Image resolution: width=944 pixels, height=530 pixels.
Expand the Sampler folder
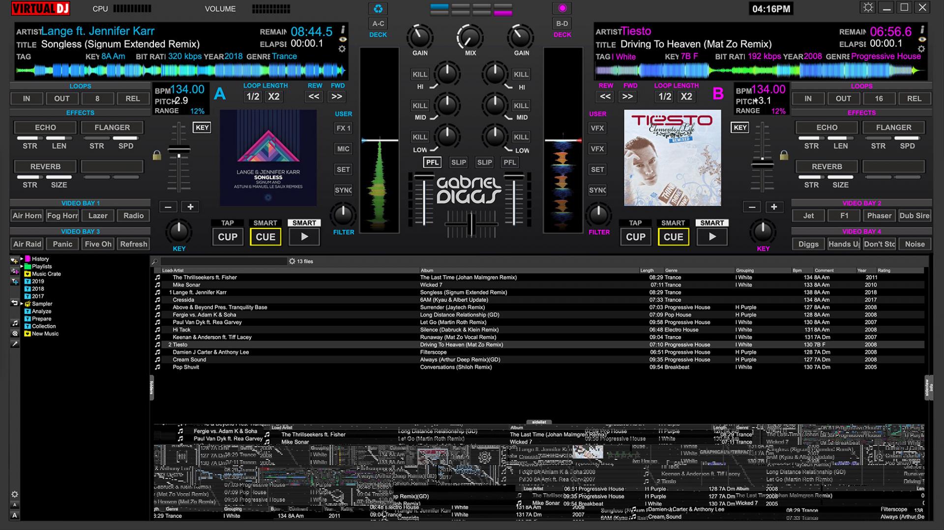pos(22,304)
